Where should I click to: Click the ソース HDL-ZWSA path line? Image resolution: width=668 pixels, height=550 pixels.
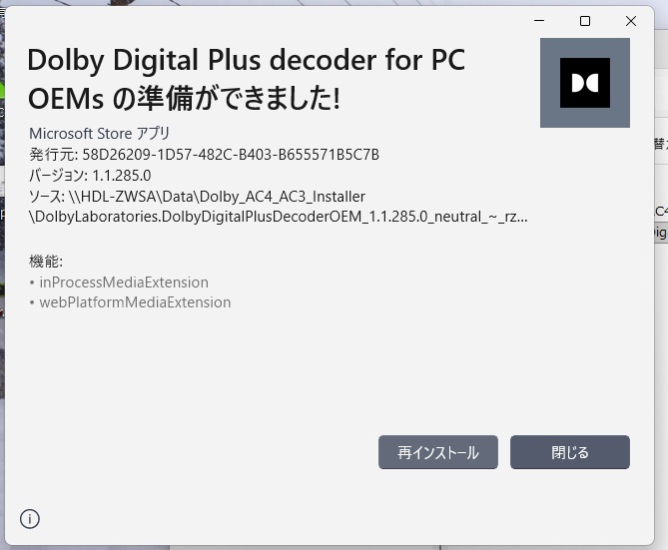pyautogui.click(x=197, y=196)
